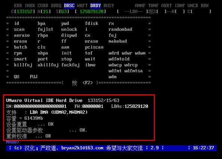Select the IDNF error flag
This screenshot has width=222, height=159.
click(180, 6)
